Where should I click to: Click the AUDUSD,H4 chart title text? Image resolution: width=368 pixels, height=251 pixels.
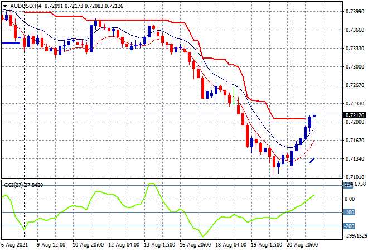[x=26, y=6]
